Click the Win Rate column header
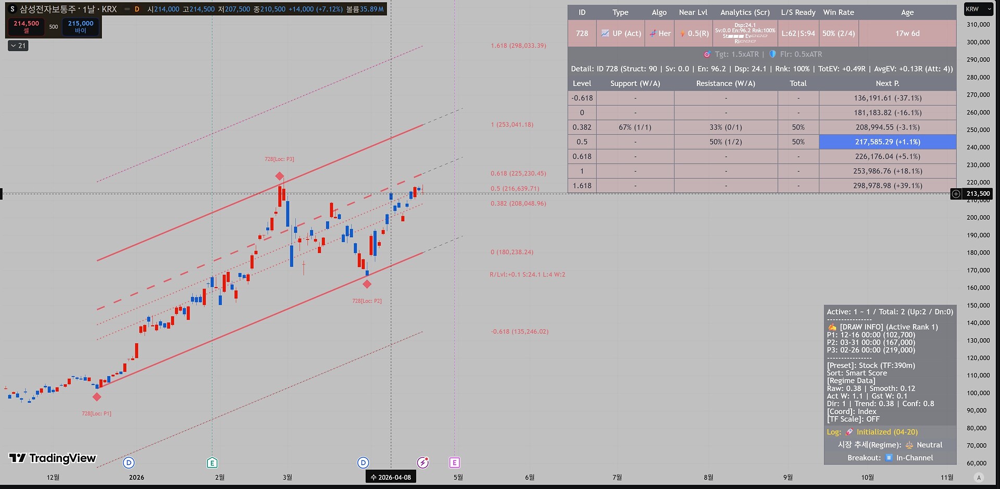This screenshot has height=489, width=1000. pos(839,12)
